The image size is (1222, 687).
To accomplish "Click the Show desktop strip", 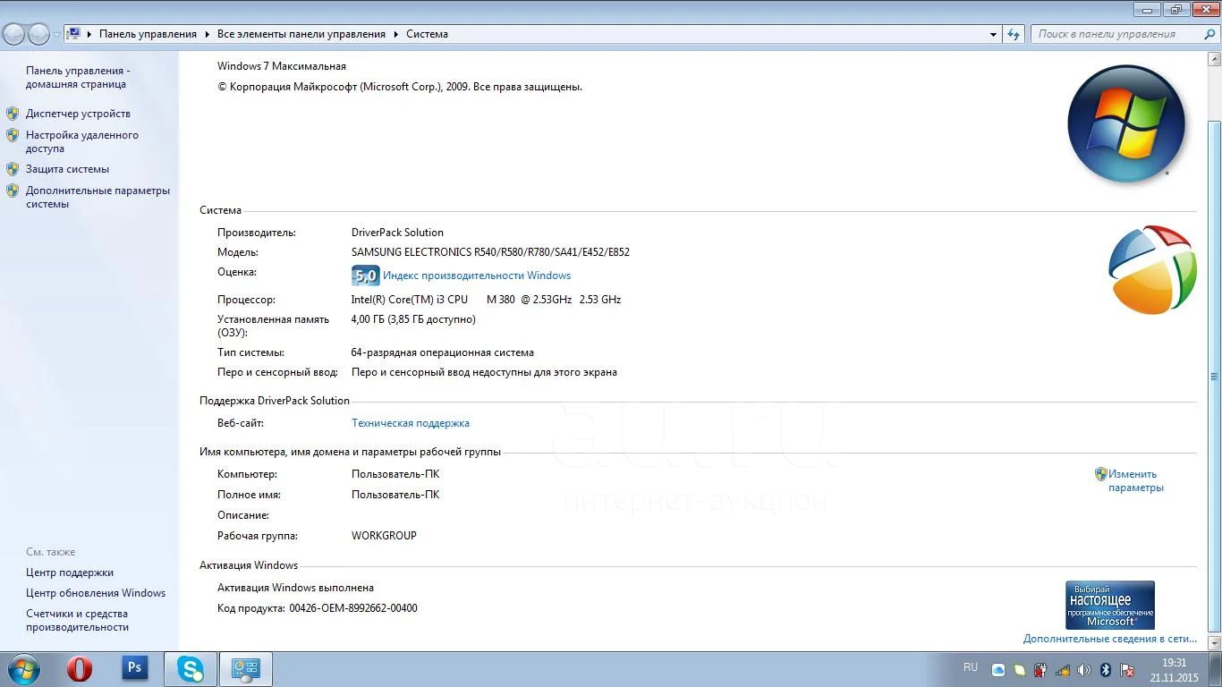I will pos(1216,669).
